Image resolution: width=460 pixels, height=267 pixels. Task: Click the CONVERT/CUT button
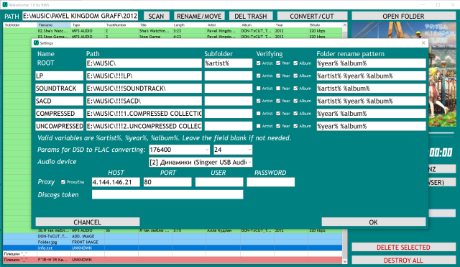tap(312, 16)
